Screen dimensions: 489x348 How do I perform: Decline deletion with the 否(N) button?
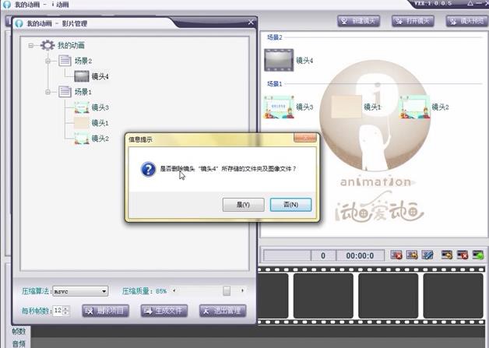pyautogui.click(x=290, y=205)
